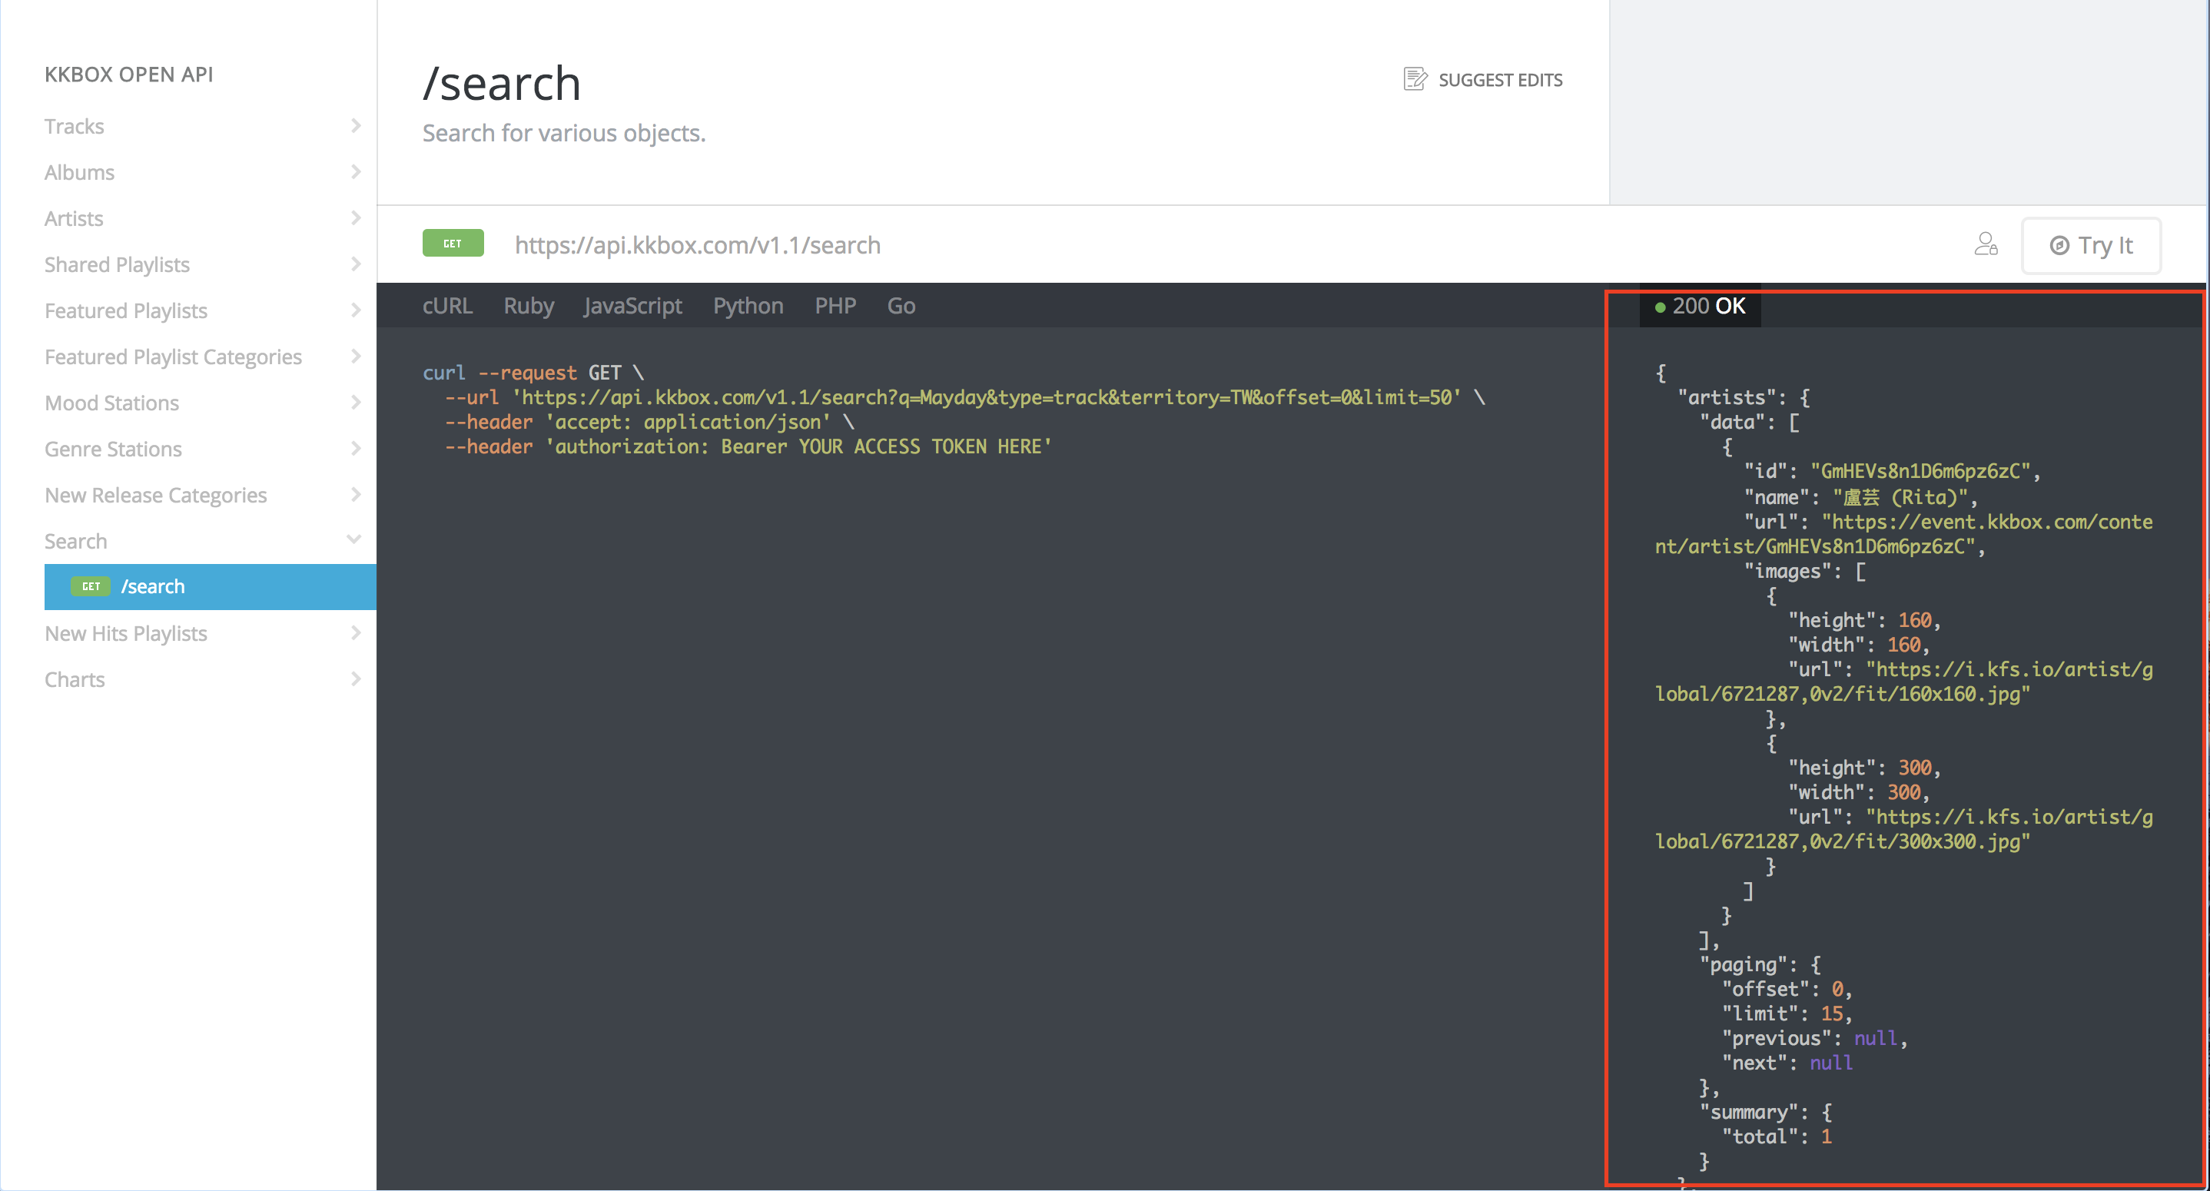
Task: Click the request URL https://api.kkbox.com/v1.1/search
Action: coord(697,244)
